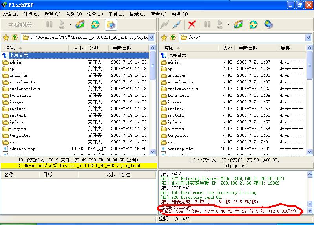This screenshot has width=314, height=225.
Task: Sort left pane by 更新日期 column
Action: 129,48
